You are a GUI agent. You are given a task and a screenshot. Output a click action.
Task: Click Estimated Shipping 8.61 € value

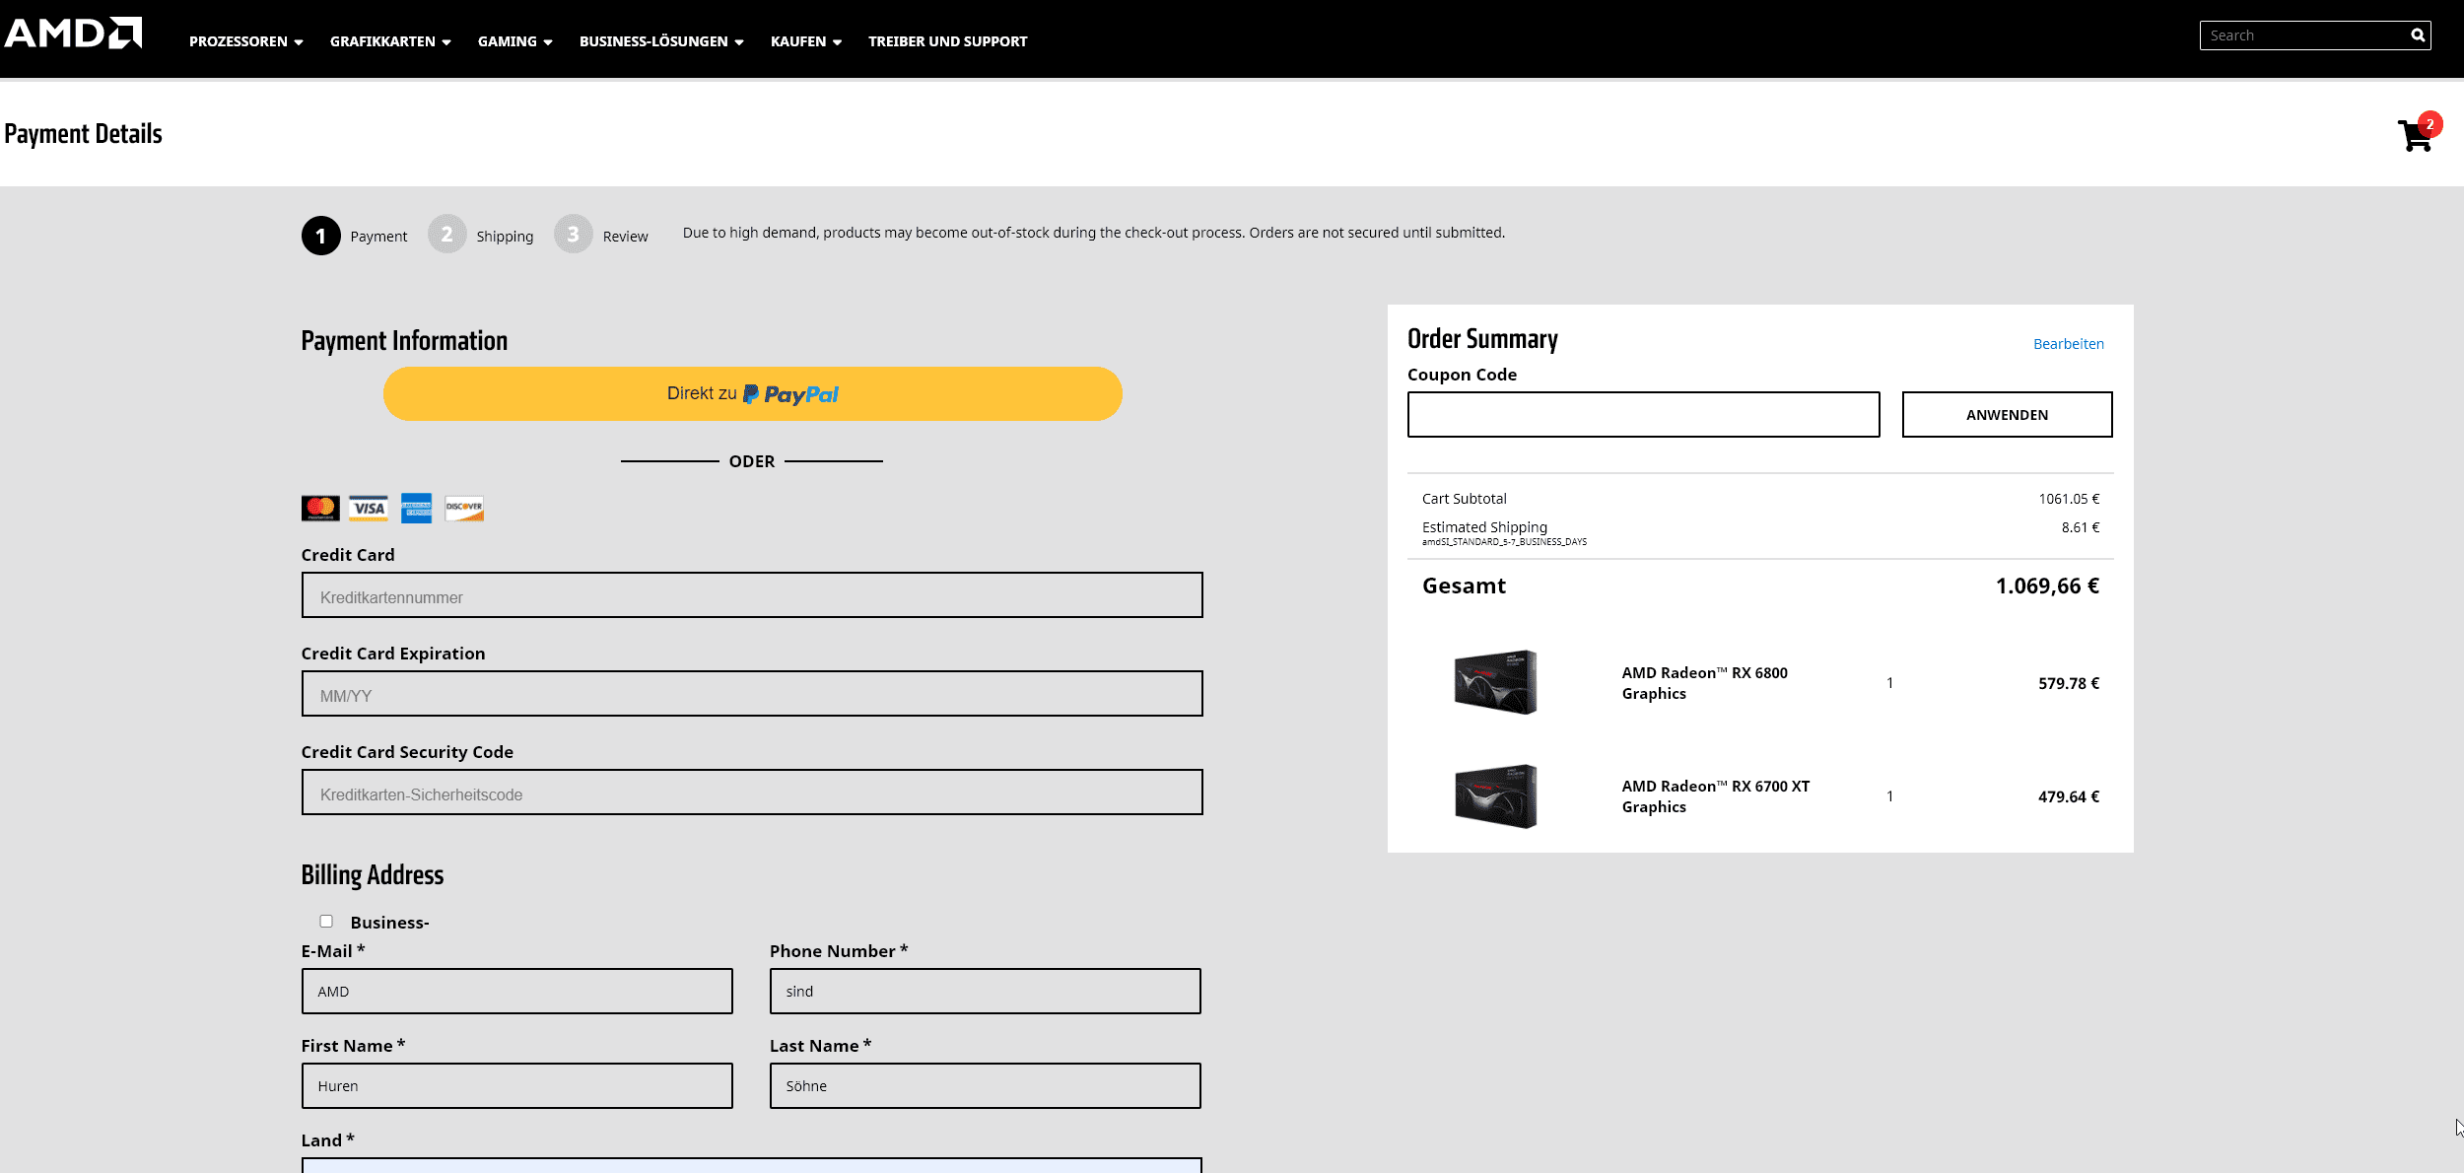[x=2080, y=527]
